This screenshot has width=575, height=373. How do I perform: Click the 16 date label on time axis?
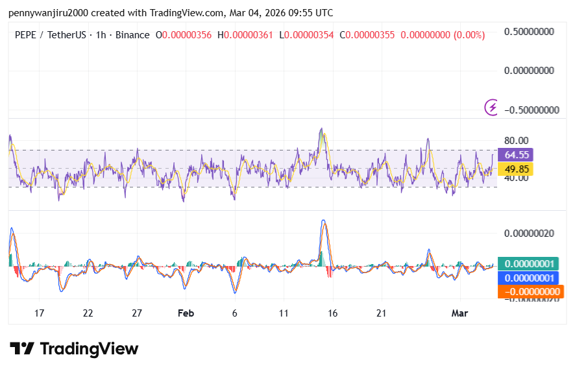coord(332,313)
